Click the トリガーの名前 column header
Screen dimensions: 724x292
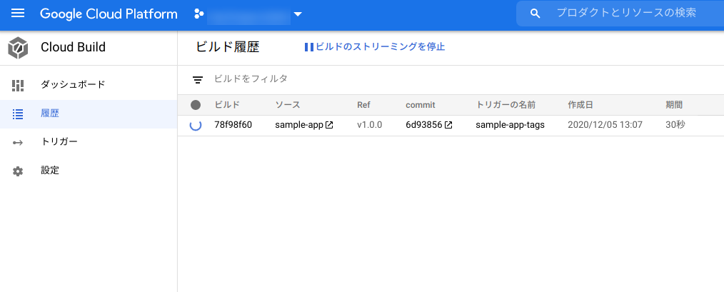pyautogui.click(x=506, y=106)
